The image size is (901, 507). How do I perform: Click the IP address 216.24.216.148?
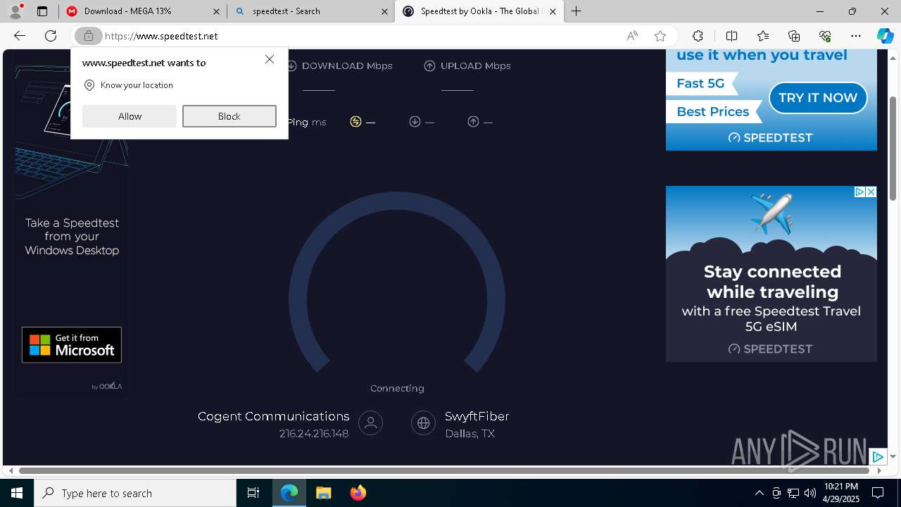[314, 434]
